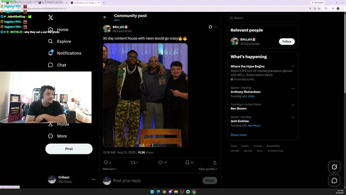
Task: Click the Grok icon on the post
Action: (210, 27)
